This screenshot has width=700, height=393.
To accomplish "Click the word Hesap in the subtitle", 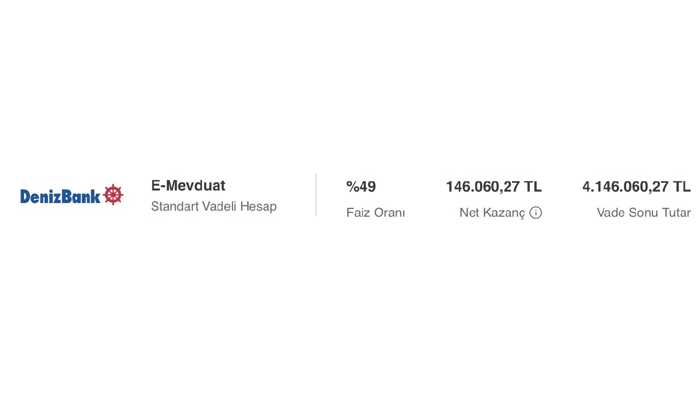I will [x=258, y=206].
